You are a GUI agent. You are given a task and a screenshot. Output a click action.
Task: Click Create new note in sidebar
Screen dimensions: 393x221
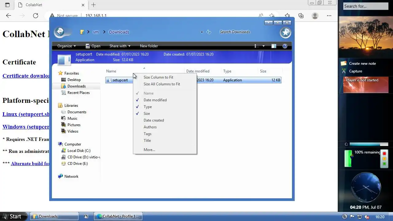(x=362, y=64)
